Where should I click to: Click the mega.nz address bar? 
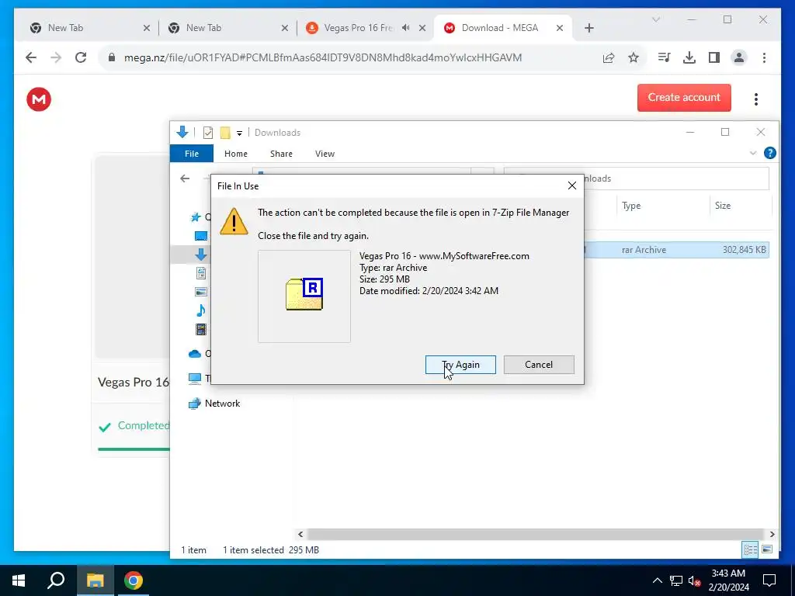coord(322,57)
